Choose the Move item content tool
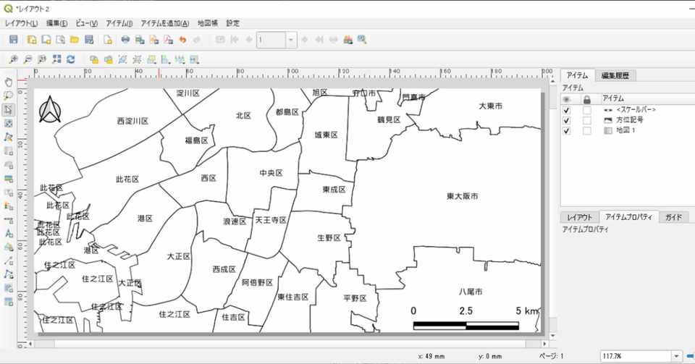The width and height of the screenshot is (695, 364). tap(9, 123)
